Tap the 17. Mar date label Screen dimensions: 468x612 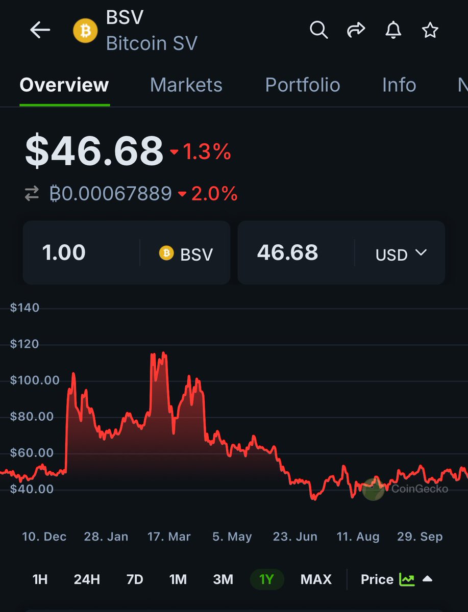[169, 537]
